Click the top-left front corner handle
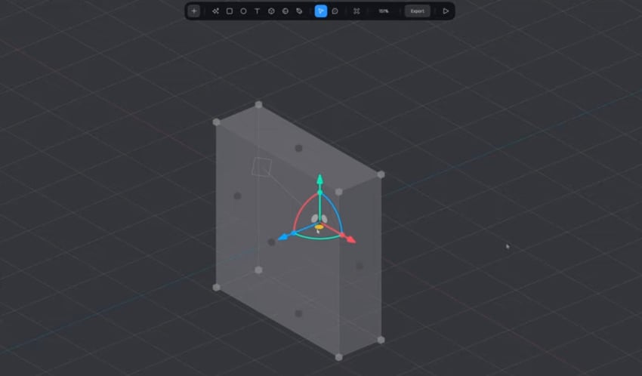This screenshot has width=642, height=376. (217, 122)
